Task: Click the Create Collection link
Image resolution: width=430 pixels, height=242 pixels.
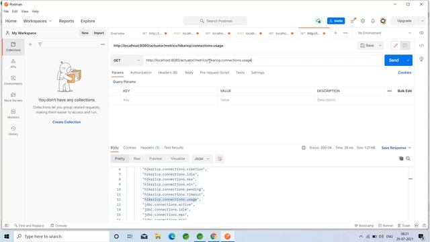Action: pyautogui.click(x=67, y=122)
